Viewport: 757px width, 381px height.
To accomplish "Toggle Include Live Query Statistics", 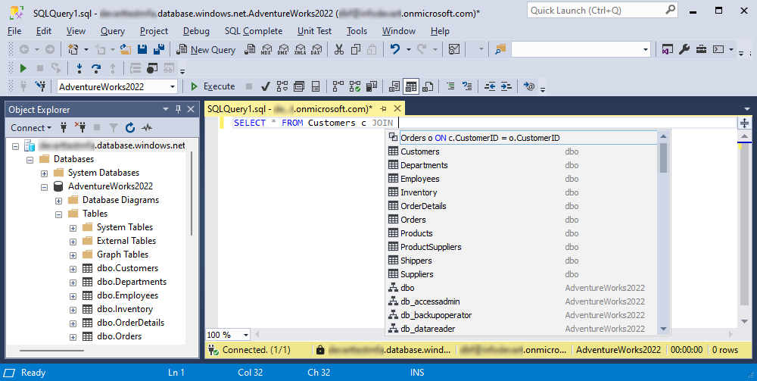I will (355, 86).
